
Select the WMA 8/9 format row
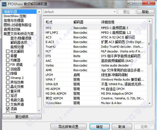(x=95, y=84)
